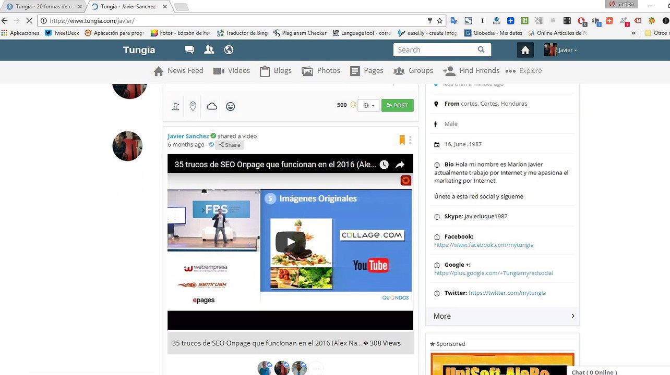Click the browser back arrow
670x375 pixels.
5,21
